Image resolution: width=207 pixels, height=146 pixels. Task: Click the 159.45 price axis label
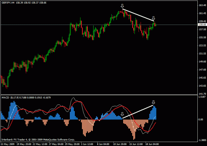coord(202,21)
